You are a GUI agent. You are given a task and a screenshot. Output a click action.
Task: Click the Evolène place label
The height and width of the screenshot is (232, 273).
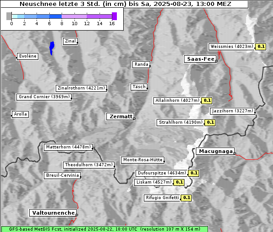pyautogui.click(x=27, y=56)
